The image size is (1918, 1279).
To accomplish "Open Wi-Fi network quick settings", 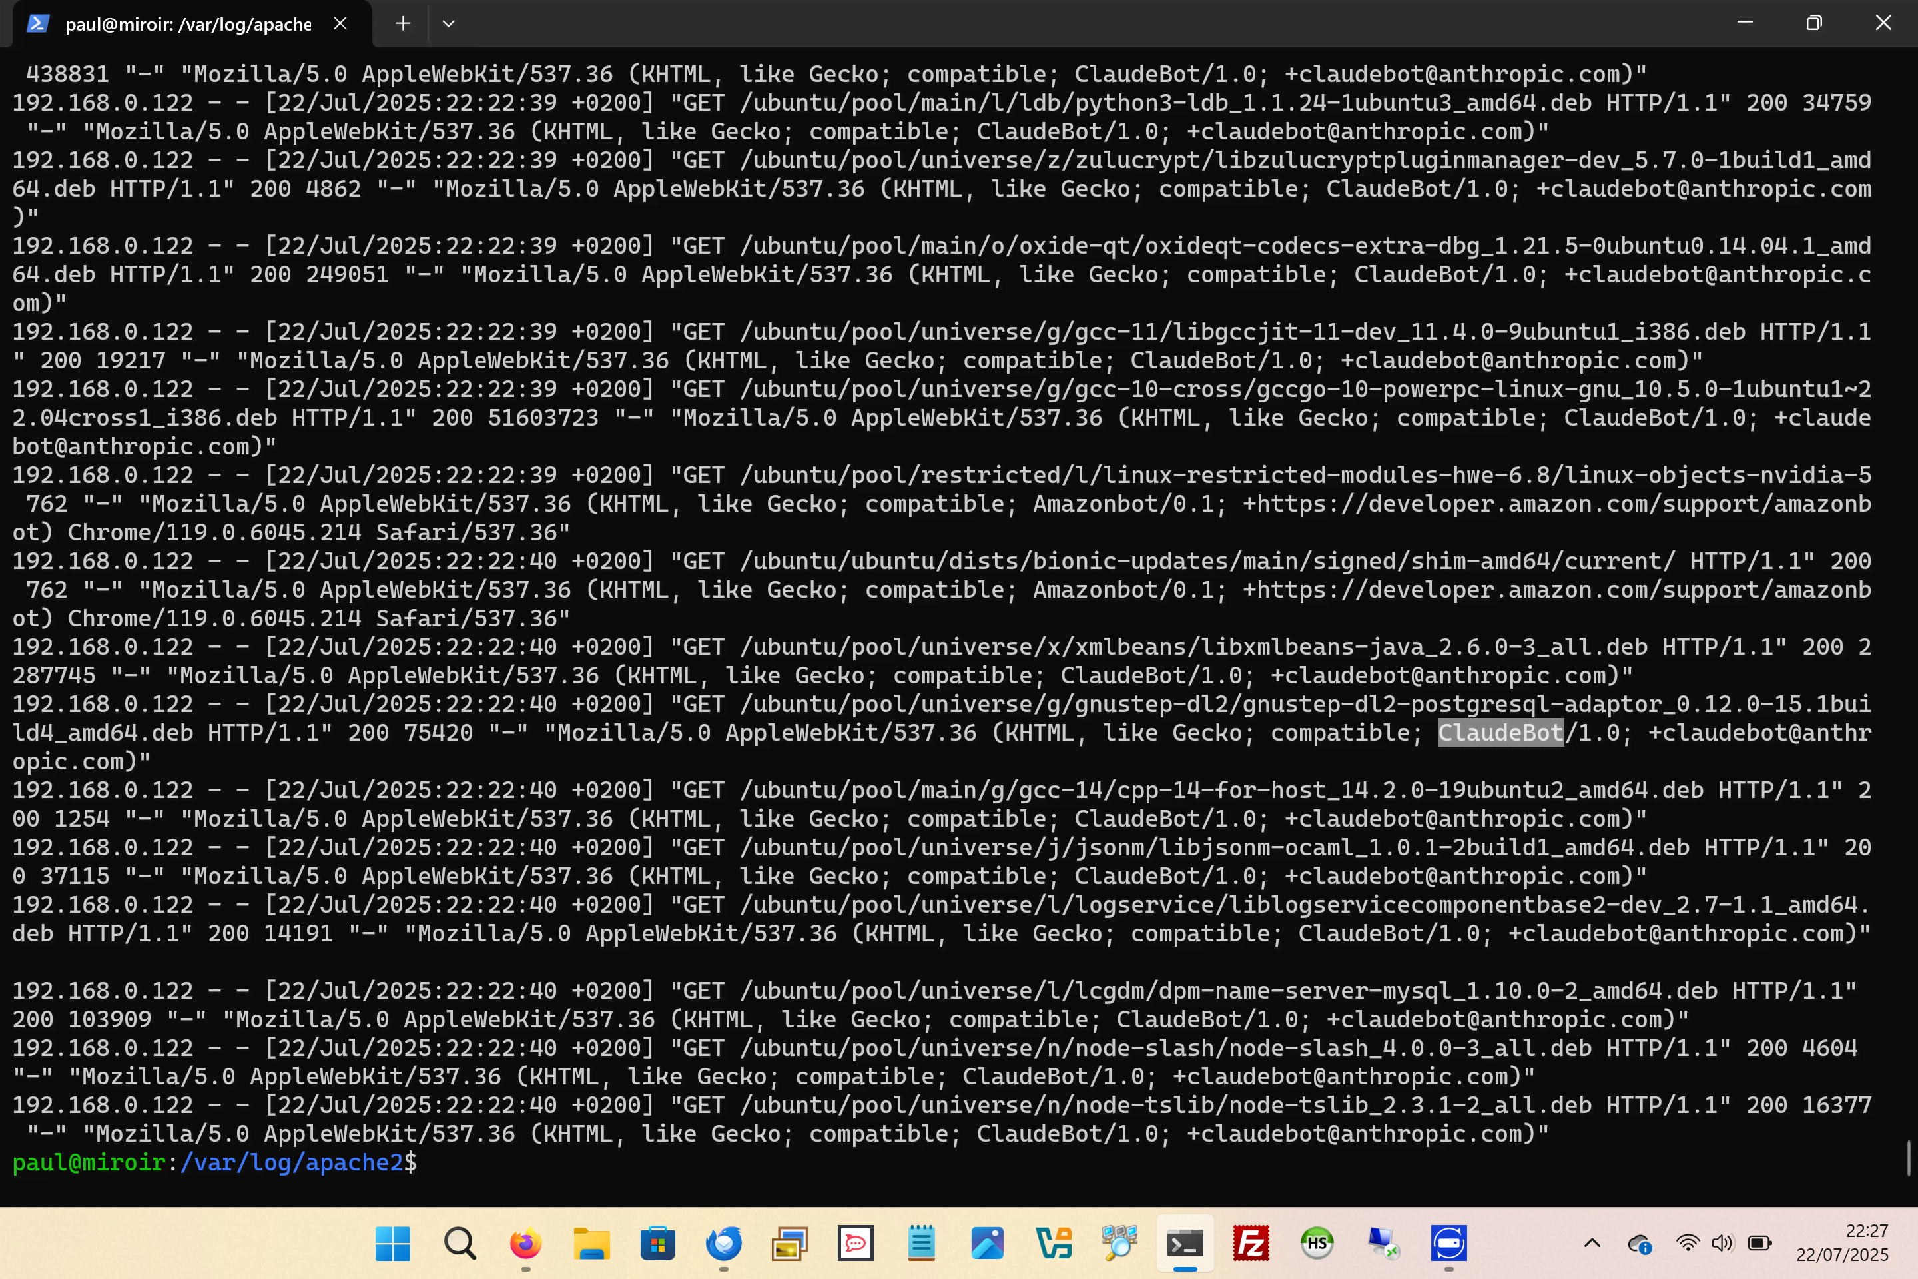I will 1687,1244.
